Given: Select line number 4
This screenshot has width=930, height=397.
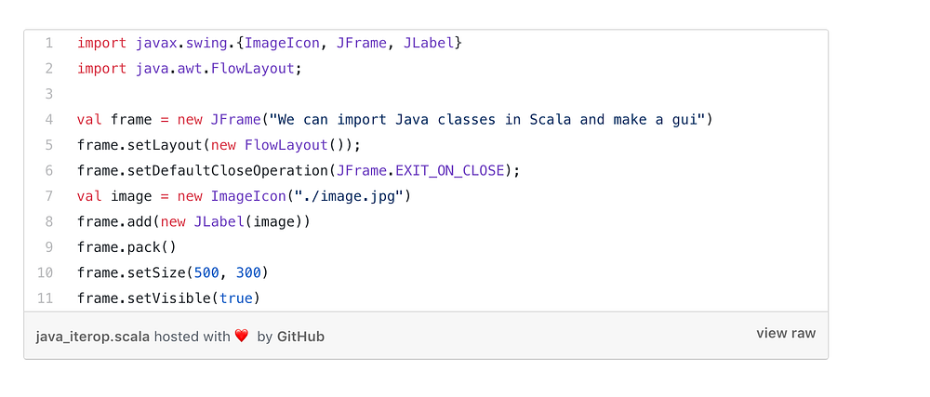Looking at the screenshot, I should 48,120.
